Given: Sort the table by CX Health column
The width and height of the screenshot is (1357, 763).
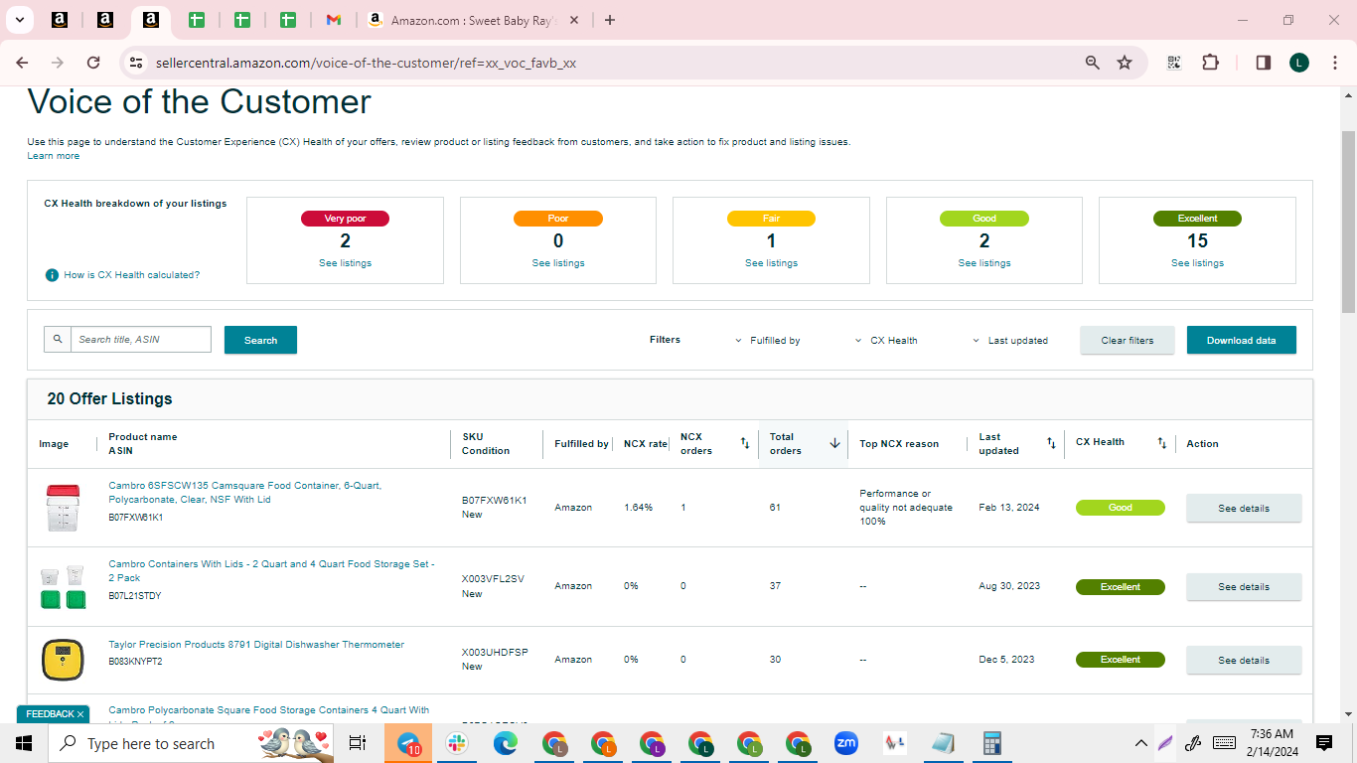Looking at the screenshot, I should pyautogui.click(x=1161, y=443).
